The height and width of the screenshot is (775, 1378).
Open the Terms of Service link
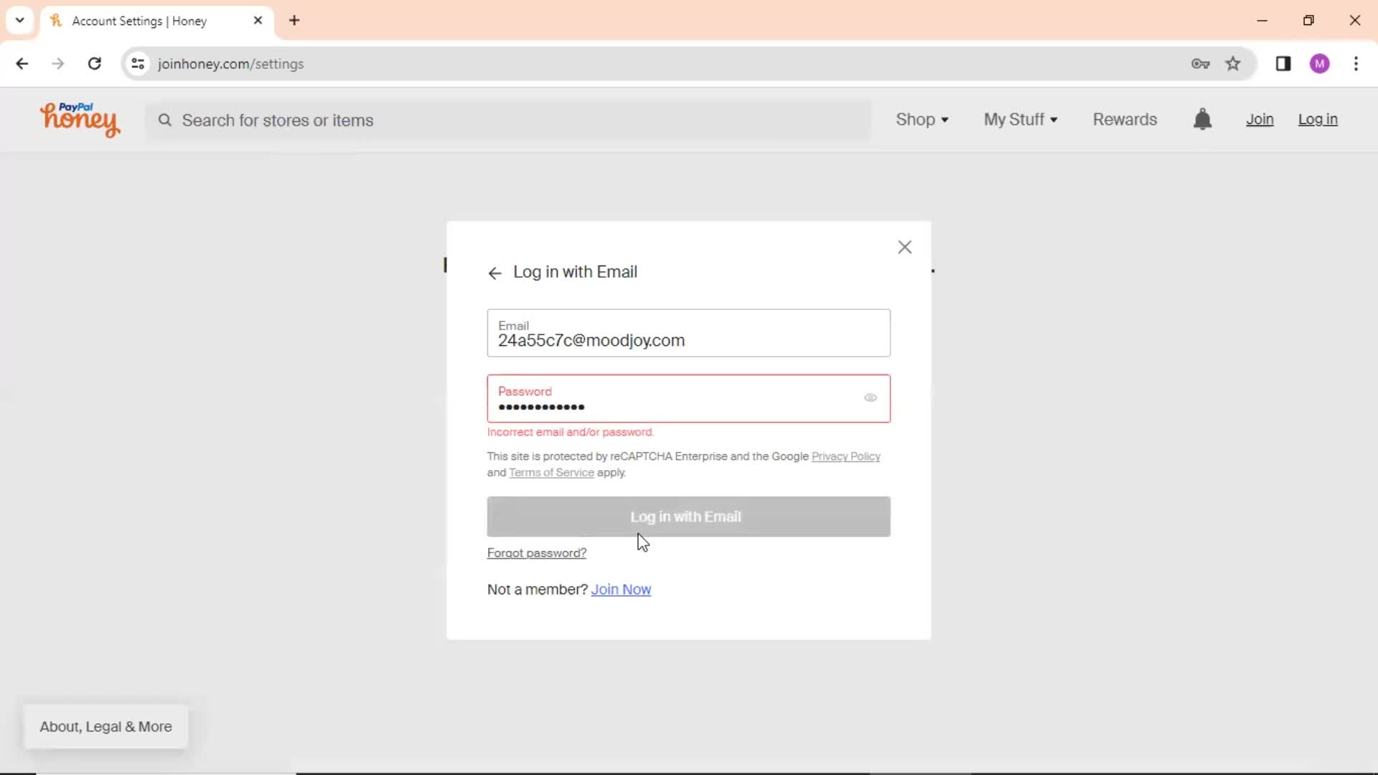pyautogui.click(x=551, y=473)
